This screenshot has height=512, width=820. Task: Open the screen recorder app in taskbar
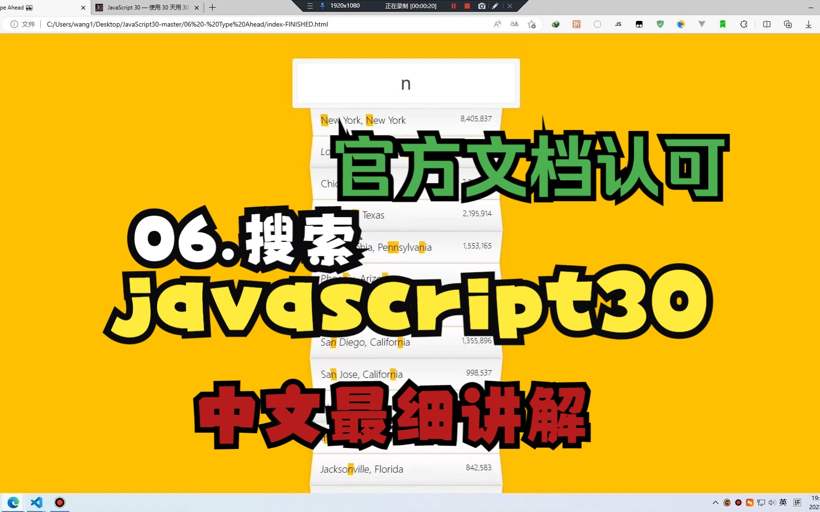coord(60,503)
